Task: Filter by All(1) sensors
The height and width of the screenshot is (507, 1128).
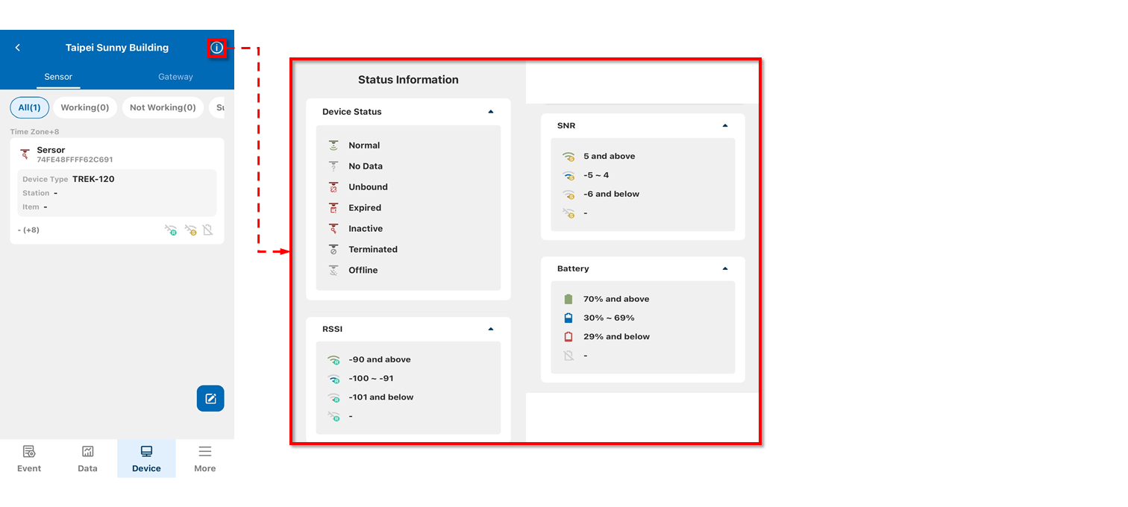Action: [30, 107]
